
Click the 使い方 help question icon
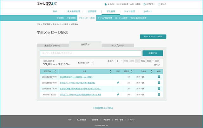(x=159, y=4)
